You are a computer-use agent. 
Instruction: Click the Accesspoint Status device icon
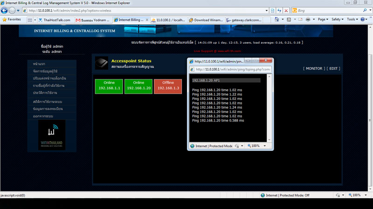(102, 63)
